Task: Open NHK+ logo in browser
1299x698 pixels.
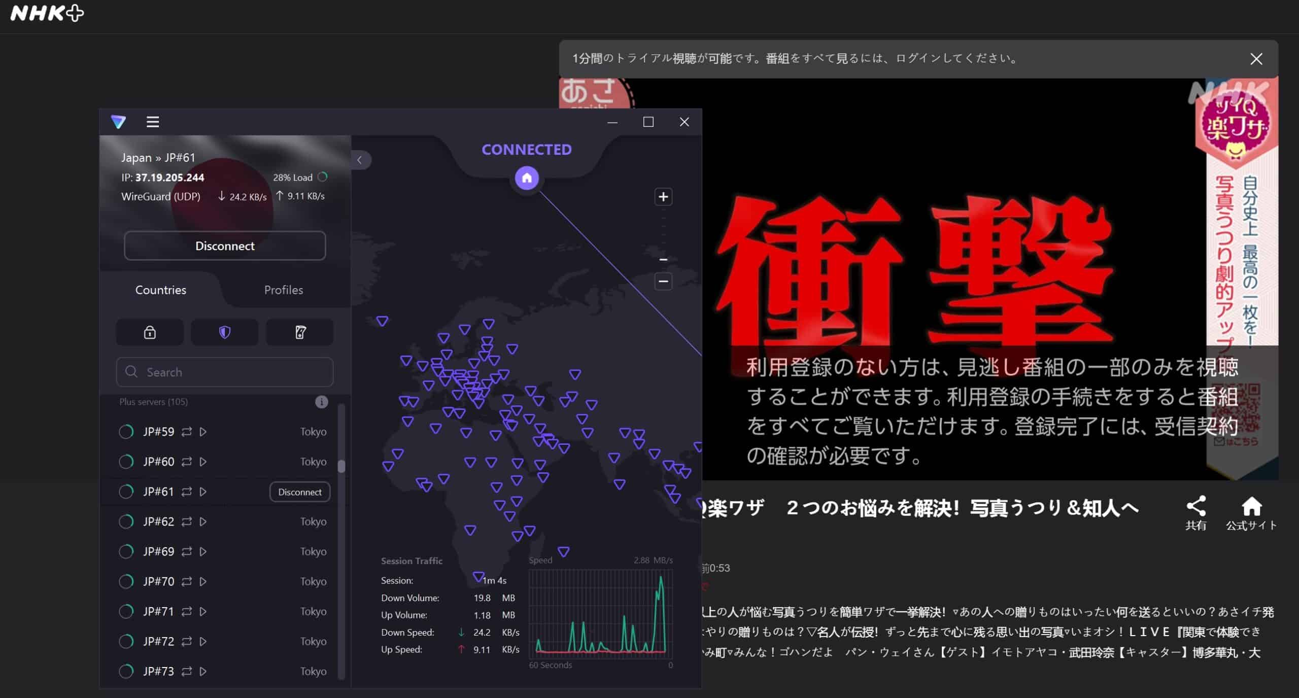Action: pos(47,13)
